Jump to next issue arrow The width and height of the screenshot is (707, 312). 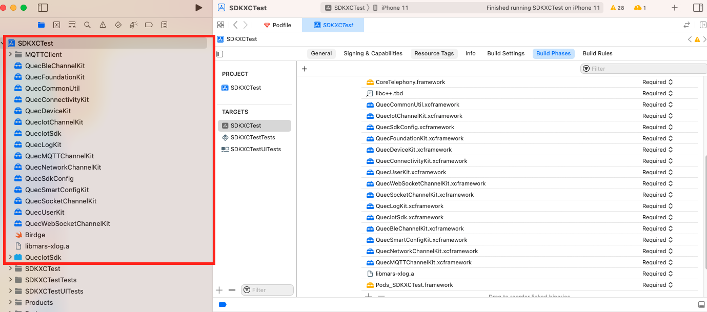704,39
